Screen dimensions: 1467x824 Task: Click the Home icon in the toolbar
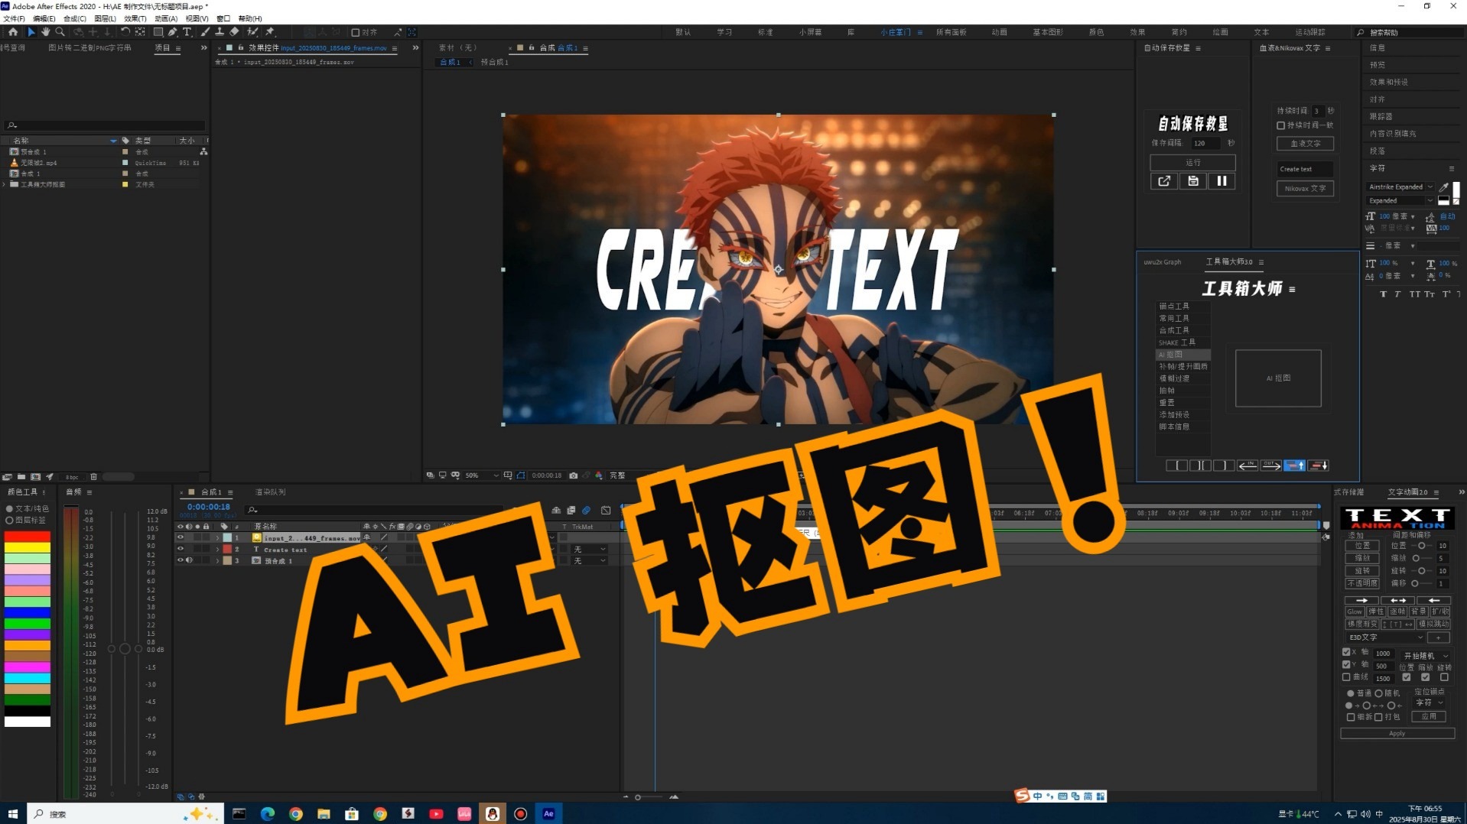click(13, 32)
